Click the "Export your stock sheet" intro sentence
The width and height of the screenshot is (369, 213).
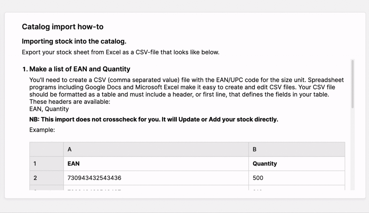tap(120, 52)
